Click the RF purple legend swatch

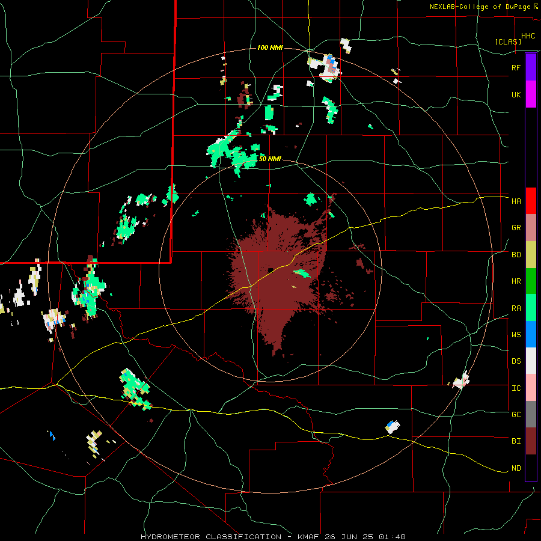531,67
